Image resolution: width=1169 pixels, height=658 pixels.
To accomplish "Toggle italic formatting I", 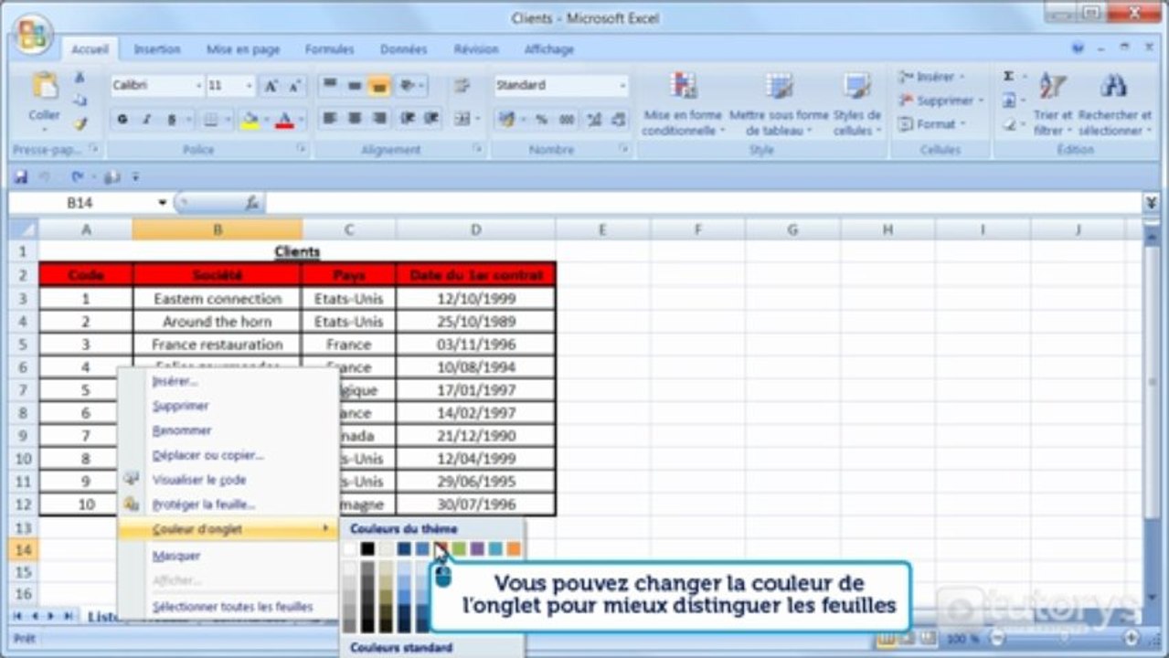I will click(146, 120).
